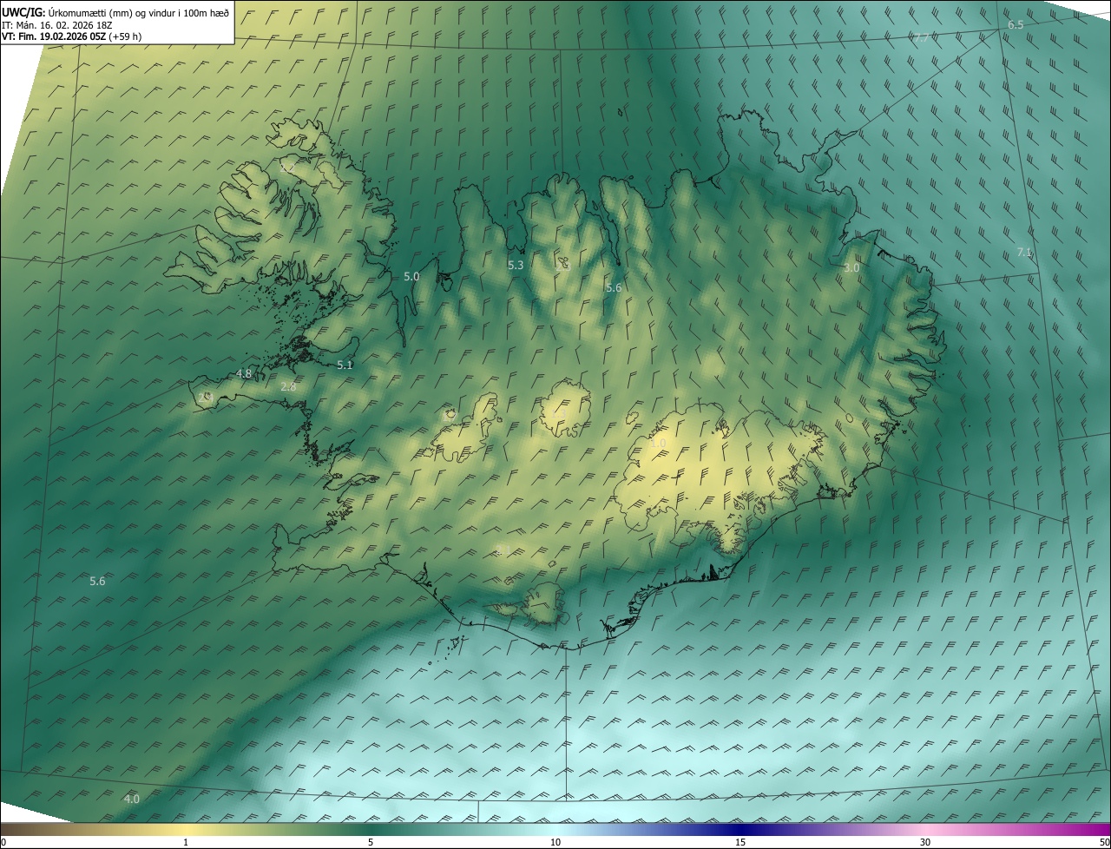
Task: Click the 5.3 value label on the map
Action: [516, 265]
